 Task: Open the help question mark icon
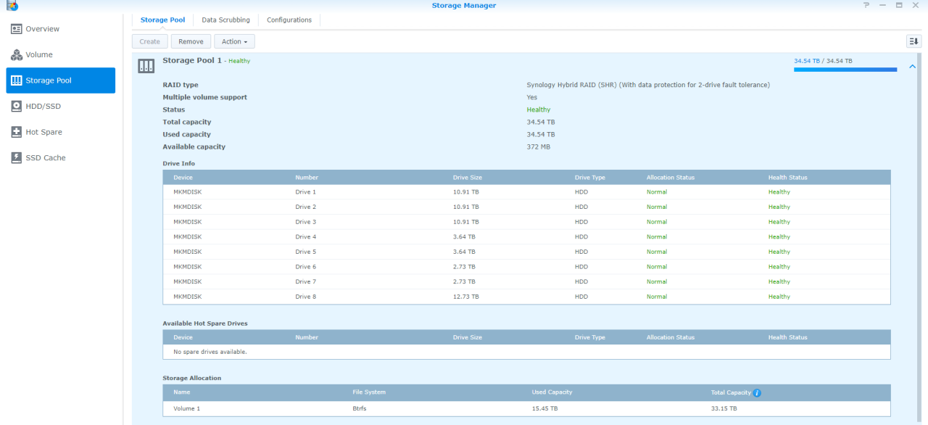click(866, 5)
